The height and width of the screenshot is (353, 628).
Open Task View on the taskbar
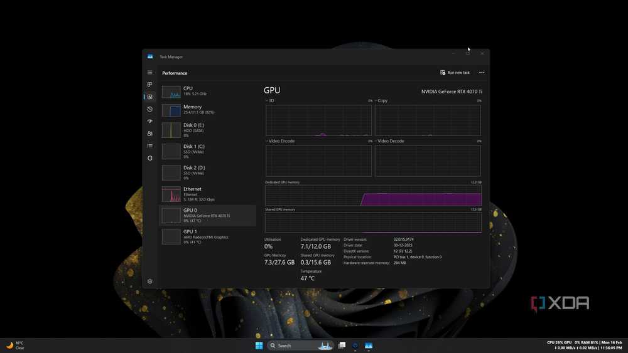[x=342, y=345]
